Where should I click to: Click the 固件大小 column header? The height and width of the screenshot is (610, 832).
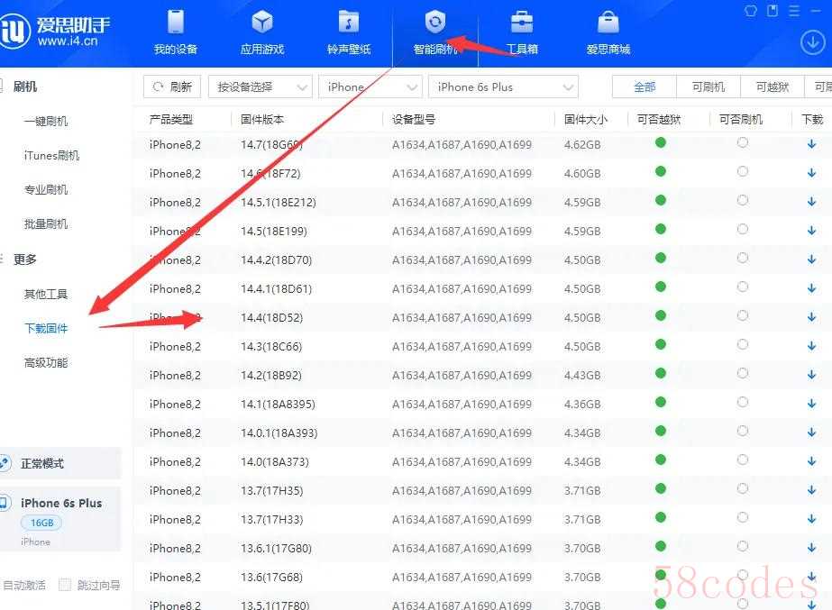click(586, 119)
